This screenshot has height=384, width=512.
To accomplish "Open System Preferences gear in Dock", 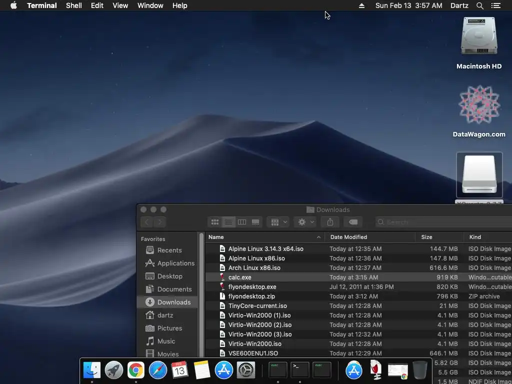I will 246,370.
